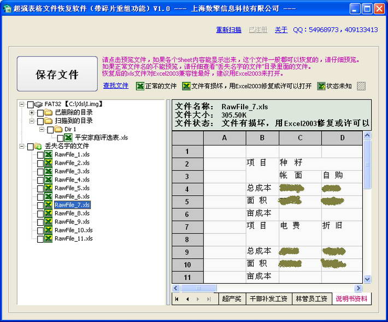
Task: Click the Excel icon beside RawFile_2.xls
Action: (x=48, y=163)
